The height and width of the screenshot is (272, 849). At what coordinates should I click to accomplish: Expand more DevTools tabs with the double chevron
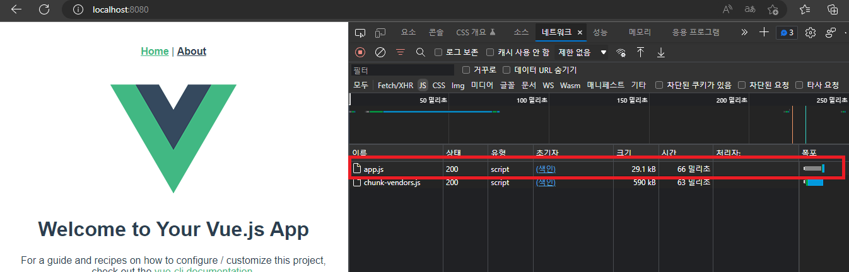point(744,32)
